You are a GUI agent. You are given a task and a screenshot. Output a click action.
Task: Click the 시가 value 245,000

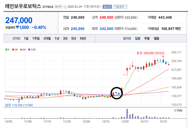(x=78, y=29)
